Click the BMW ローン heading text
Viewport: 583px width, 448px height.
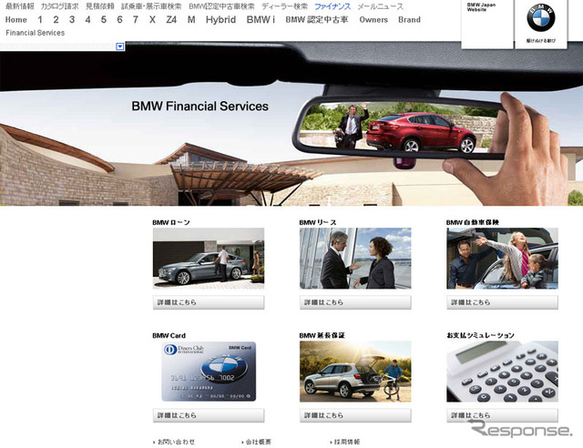pyautogui.click(x=171, y=222)
